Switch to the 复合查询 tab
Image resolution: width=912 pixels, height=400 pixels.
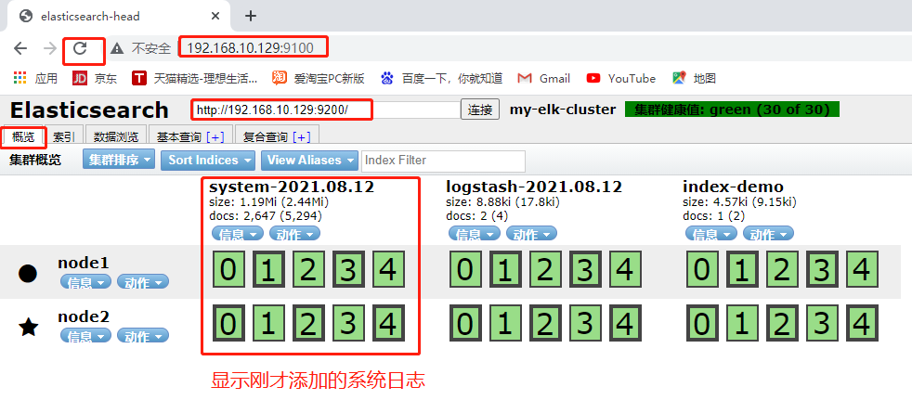pos(265,137)
